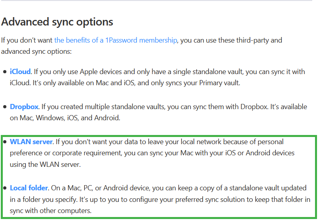Click the iCloud link
This screenshot has height=221, width=319.
pos(20,72)
